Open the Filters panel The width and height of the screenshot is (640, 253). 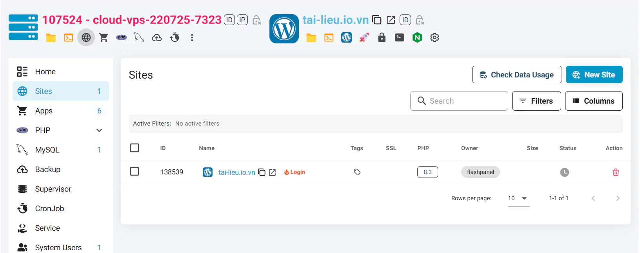536,101
